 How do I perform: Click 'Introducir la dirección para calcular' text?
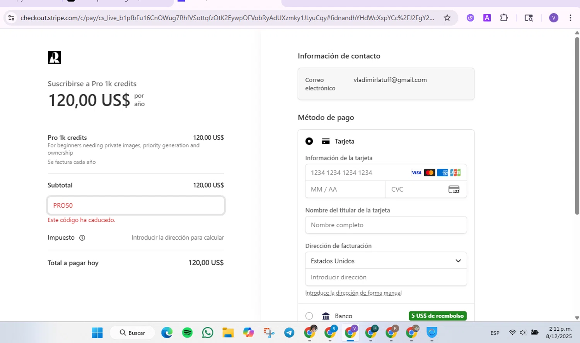(x=177, y=238)
